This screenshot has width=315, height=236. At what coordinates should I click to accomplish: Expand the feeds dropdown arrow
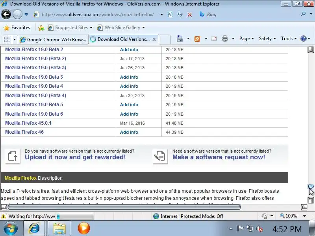click(206, 38)
